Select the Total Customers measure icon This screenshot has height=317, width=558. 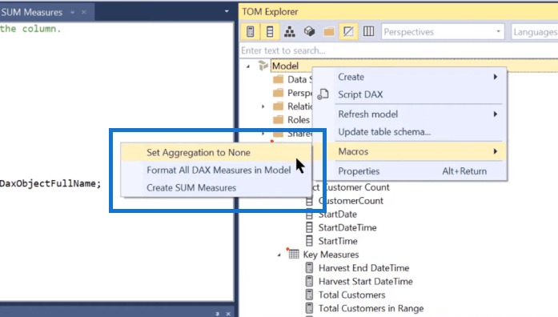tap(309, 295)
